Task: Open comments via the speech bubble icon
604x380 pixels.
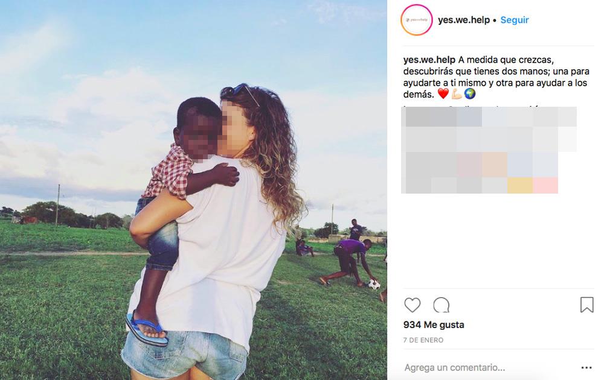Action: click(442, 305)
